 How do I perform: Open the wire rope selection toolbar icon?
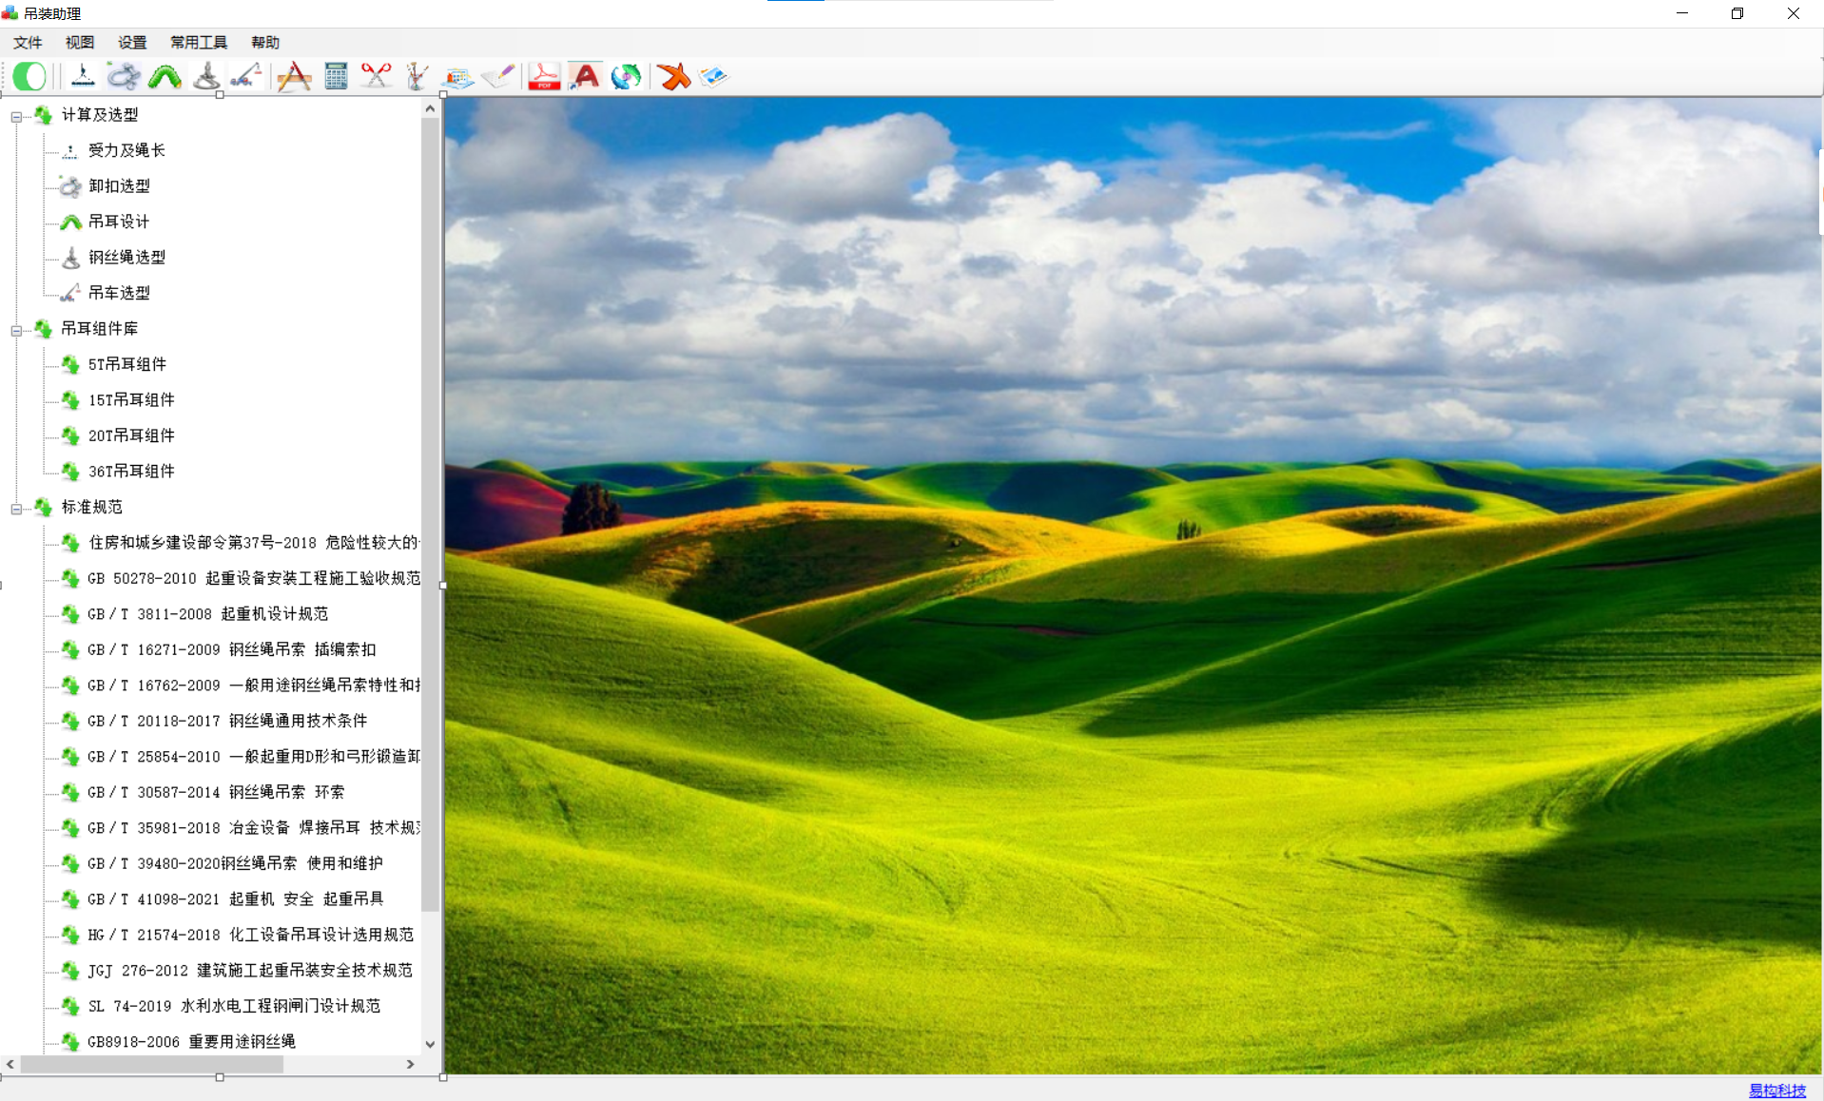(206, 76)
